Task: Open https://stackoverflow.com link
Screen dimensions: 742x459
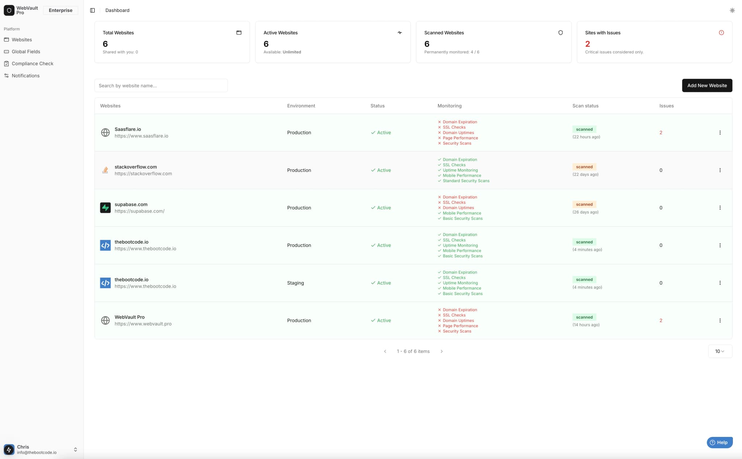Action: [143, 174]
